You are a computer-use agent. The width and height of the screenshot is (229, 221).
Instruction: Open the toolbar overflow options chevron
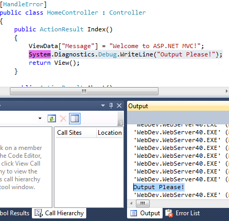(x=120, y=123)
